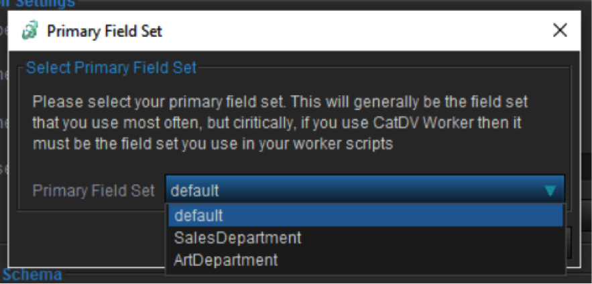Close the Primary Field Set dialog
592x284 pixels.
click(x=560, y=30)
